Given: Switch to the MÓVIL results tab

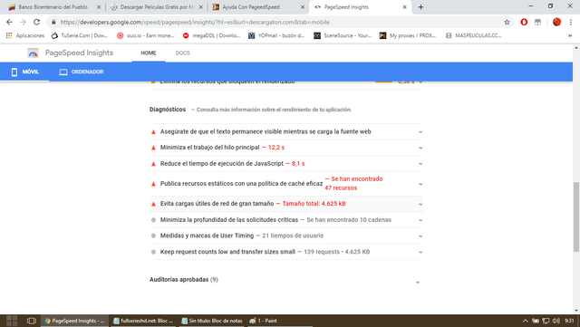Looking at the screenshot, I should (24, 72).
